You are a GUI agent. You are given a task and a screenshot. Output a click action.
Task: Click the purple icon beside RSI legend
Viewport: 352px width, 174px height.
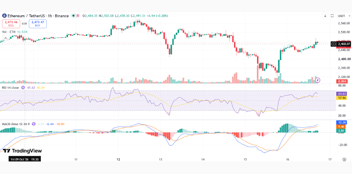(22, 88)
